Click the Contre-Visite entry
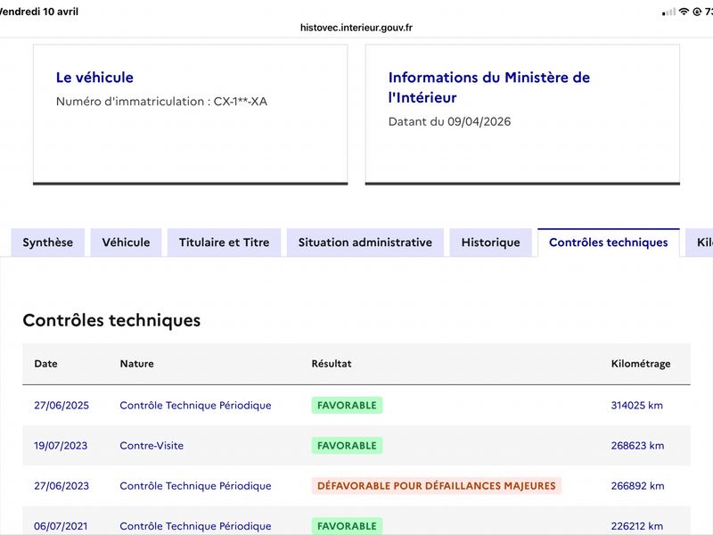 (x=152, y=445)
